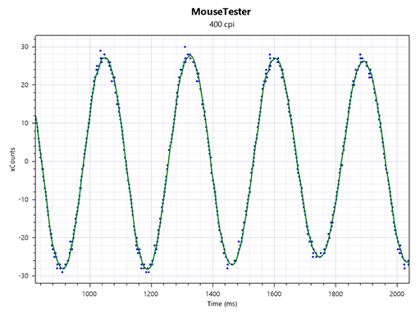Click the 1600 tick label on time axis
Screen dimensions: 420x315
pos(274,294)
